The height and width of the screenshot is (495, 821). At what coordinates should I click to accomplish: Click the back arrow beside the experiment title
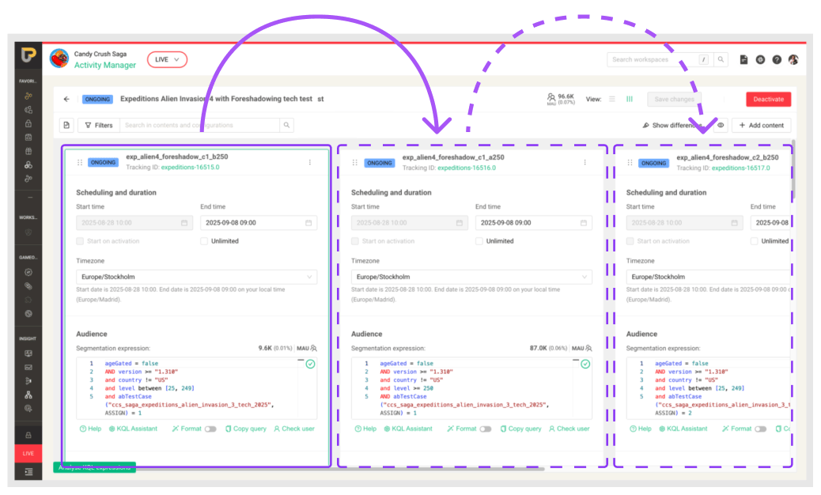[x=66, y=100]
